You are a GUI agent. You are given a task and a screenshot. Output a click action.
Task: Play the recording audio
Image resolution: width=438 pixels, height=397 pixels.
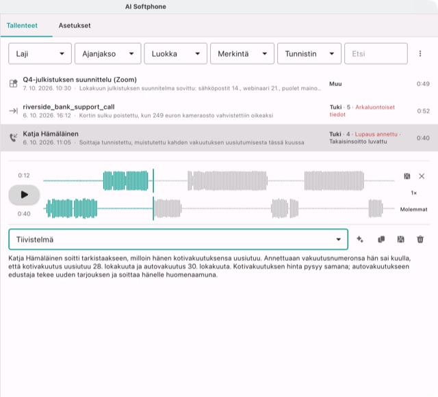pos(25,195)
